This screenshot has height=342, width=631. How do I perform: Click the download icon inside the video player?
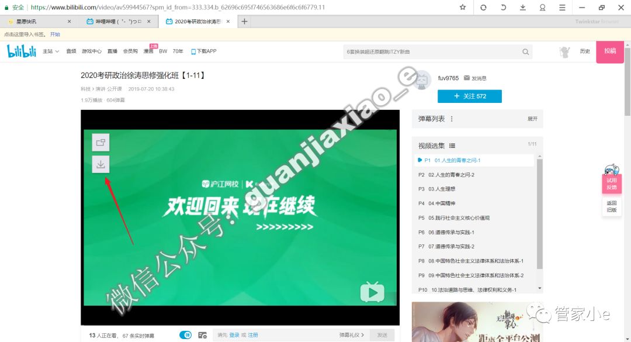[100, 164]
